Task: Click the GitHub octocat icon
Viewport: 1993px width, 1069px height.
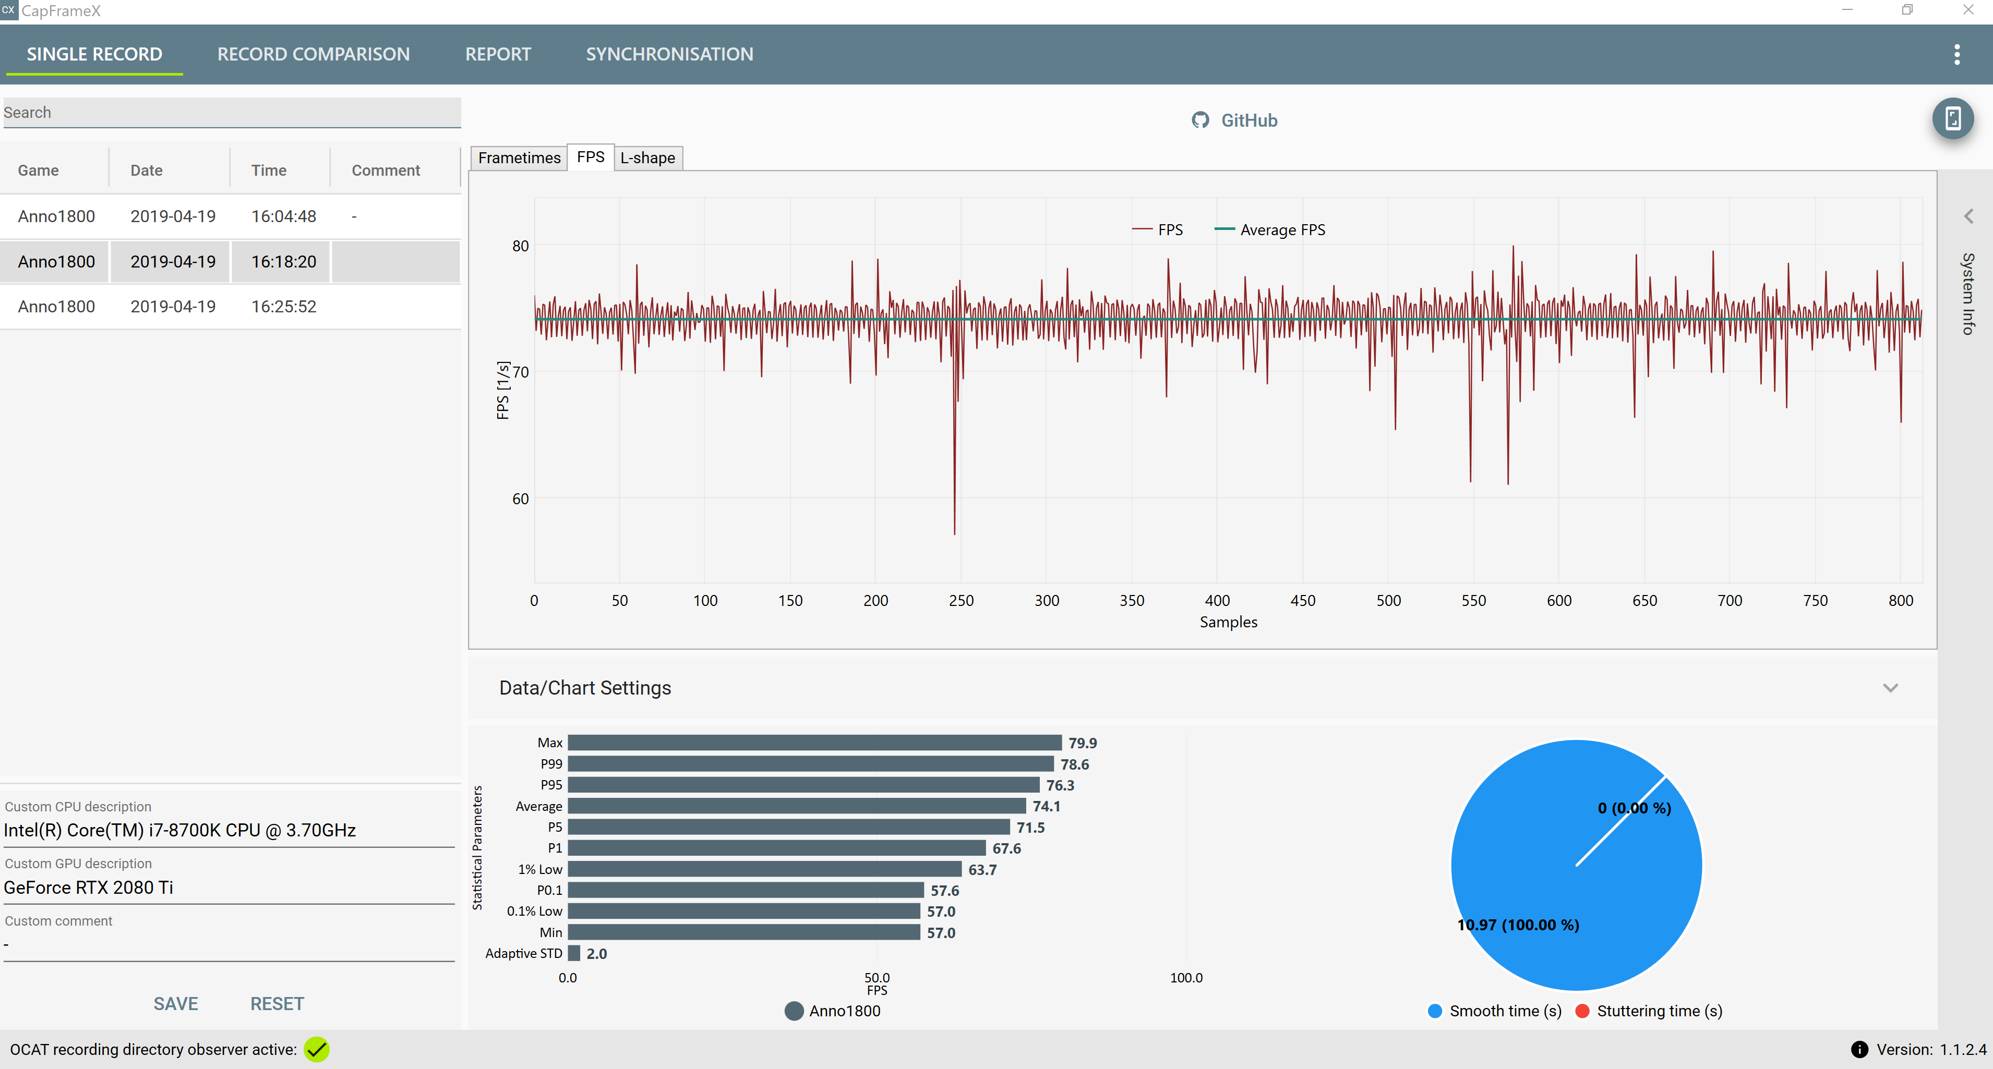Action: 1200,120
